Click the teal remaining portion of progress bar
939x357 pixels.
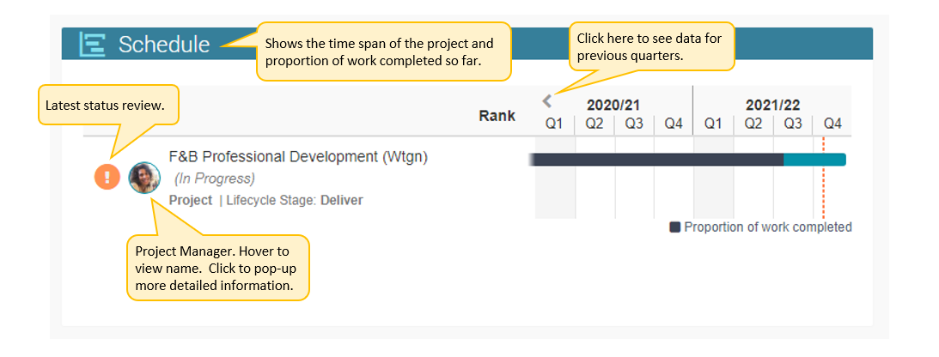[814, 160]
